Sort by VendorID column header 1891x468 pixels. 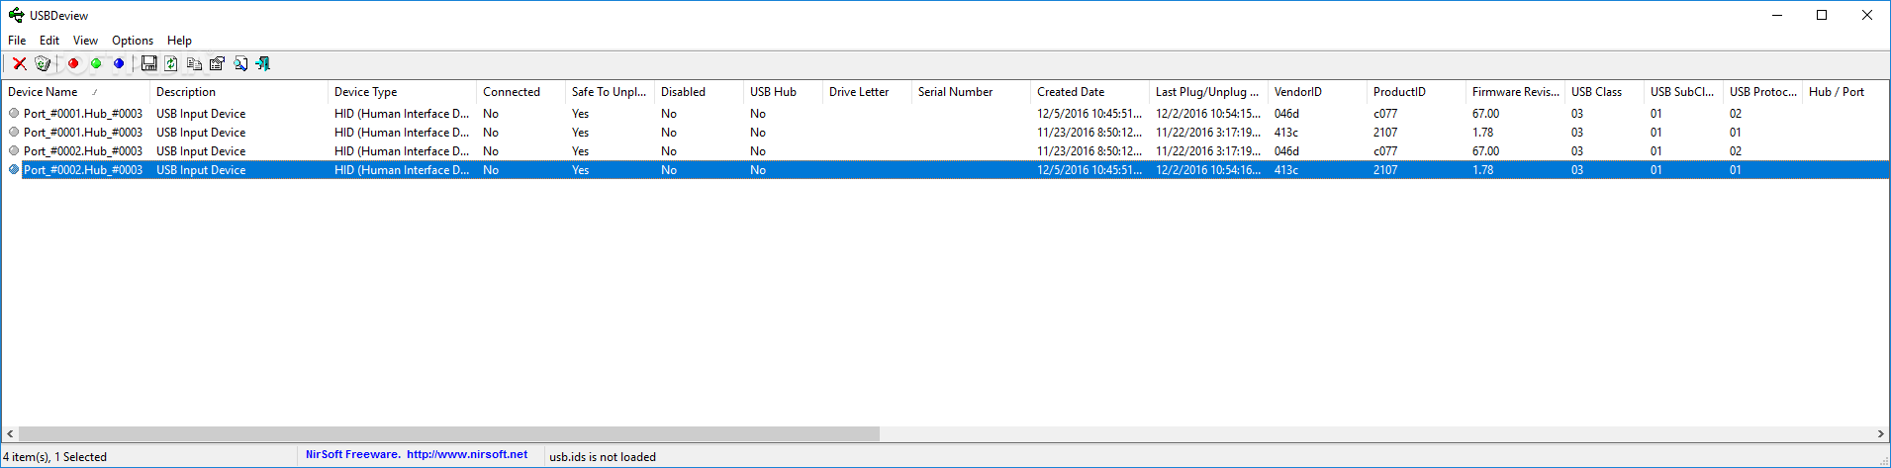1317,92
